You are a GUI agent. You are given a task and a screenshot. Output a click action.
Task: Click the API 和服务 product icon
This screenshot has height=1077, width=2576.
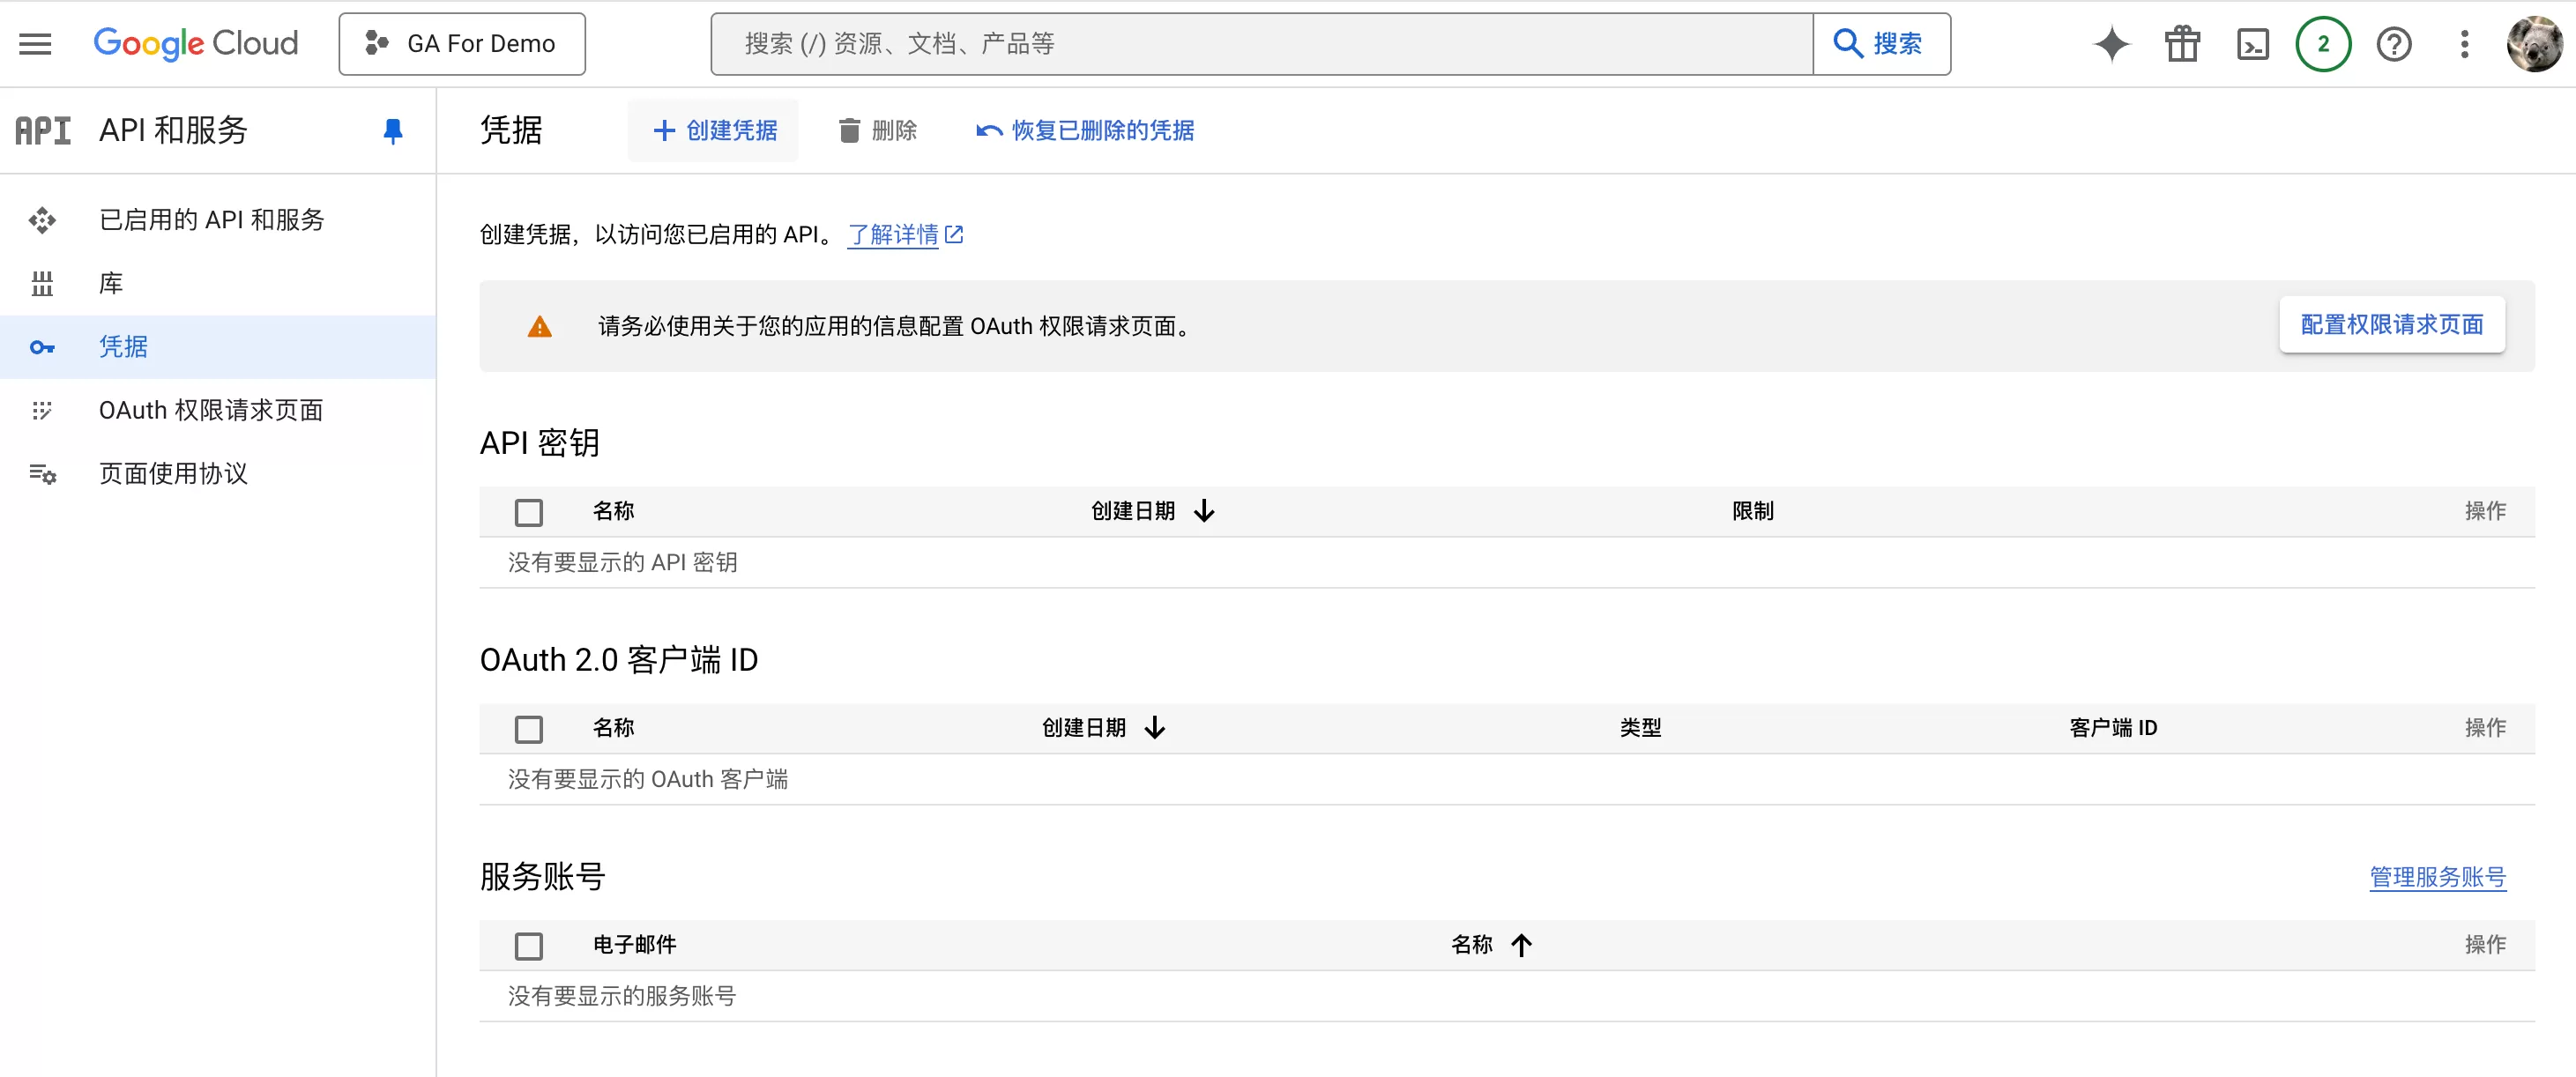43,131
